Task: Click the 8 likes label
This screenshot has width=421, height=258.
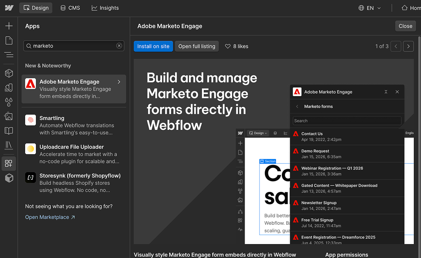Action: click(241, 46)
